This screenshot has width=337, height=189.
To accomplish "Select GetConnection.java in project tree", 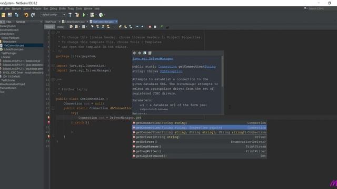I will 14,46.
